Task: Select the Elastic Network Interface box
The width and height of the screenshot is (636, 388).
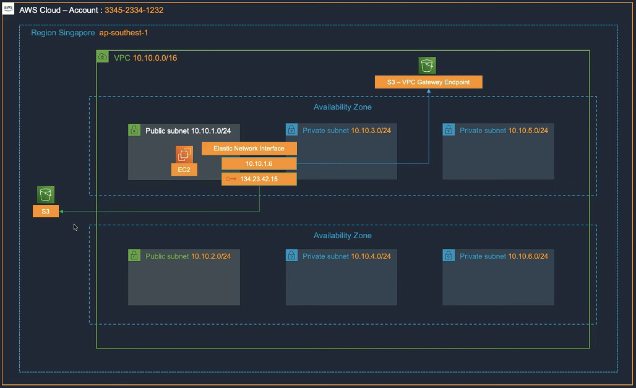Action: pyautogui.click(x=249, y=149)
